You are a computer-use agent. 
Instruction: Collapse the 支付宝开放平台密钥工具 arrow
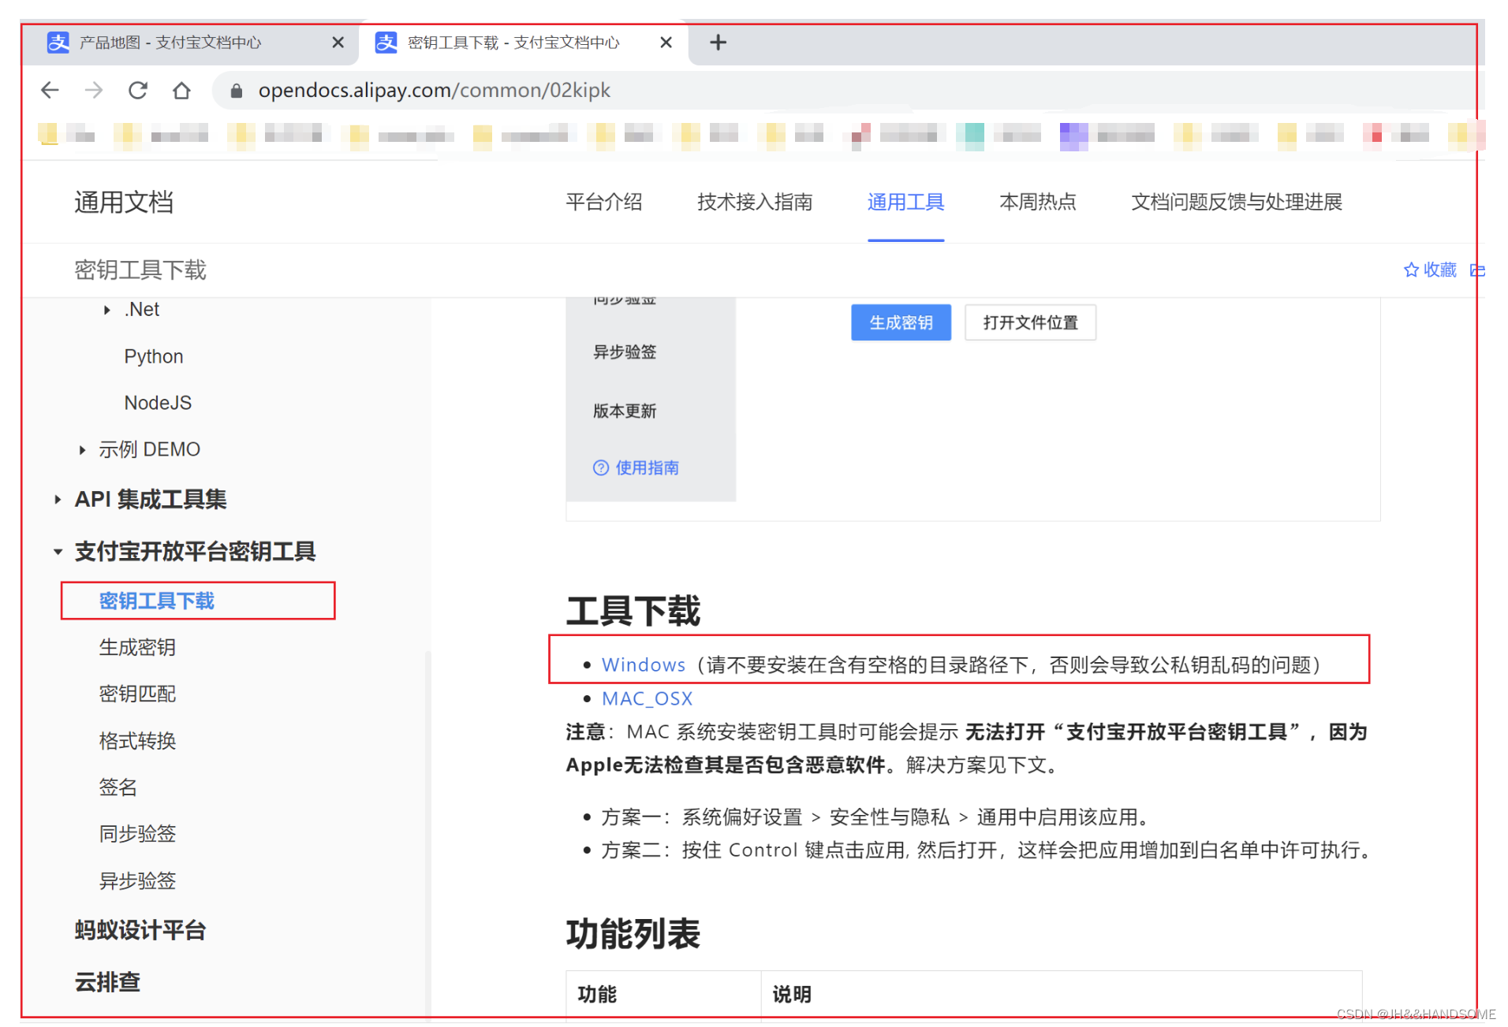(x=58, y=553)
